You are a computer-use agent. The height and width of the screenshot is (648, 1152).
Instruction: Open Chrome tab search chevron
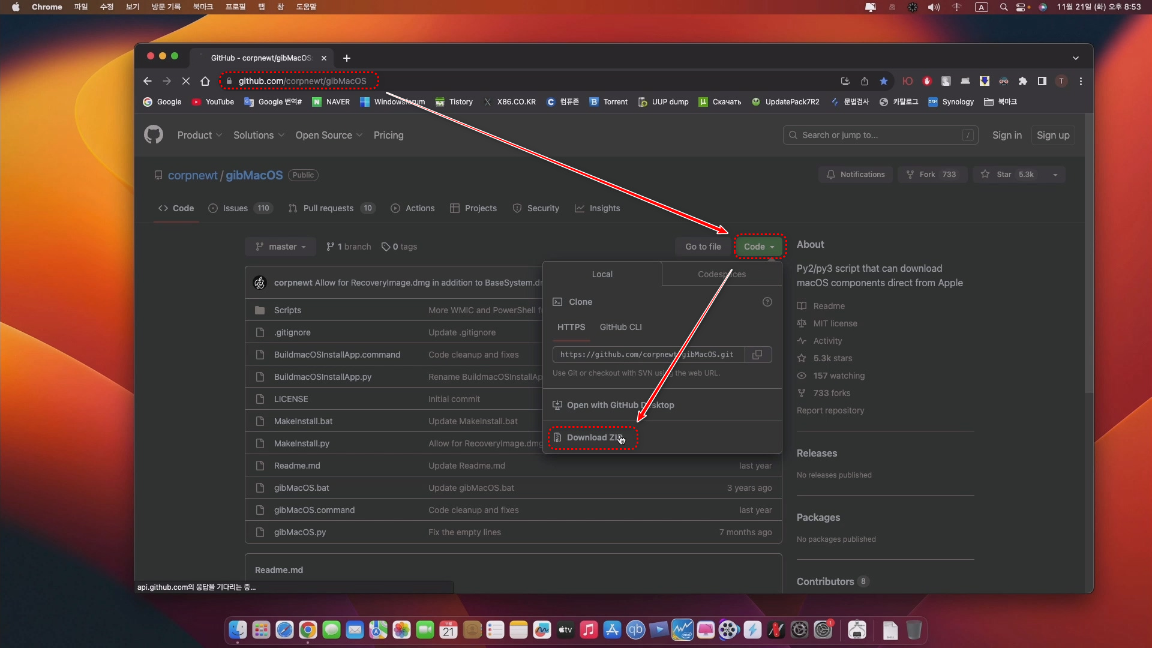pyautogui.click(x=1076, y=58)
